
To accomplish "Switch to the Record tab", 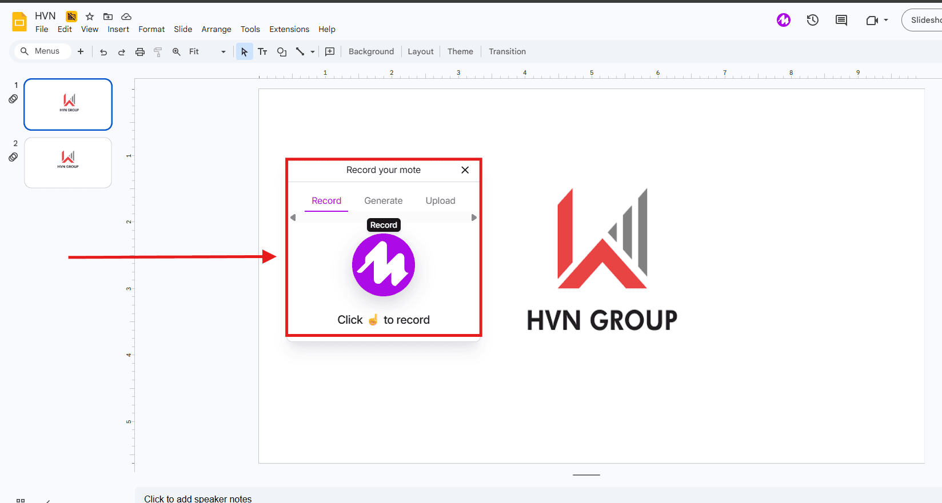I will pos(326,201).
